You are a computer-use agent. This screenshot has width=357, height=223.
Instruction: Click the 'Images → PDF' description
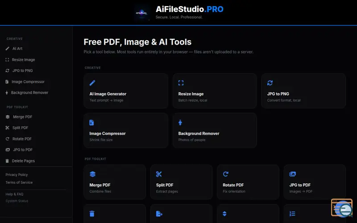[x=301, y=191]
